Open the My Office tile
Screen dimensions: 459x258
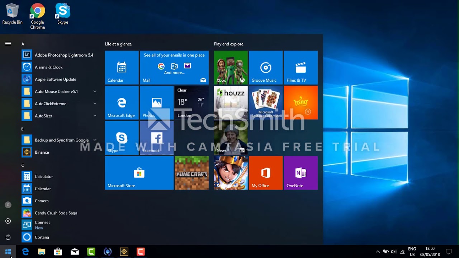266,173
